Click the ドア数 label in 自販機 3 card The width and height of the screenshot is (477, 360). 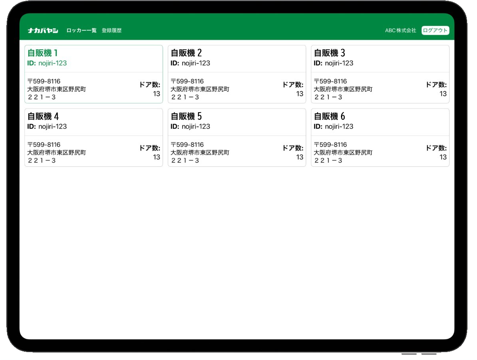(436, 85)
